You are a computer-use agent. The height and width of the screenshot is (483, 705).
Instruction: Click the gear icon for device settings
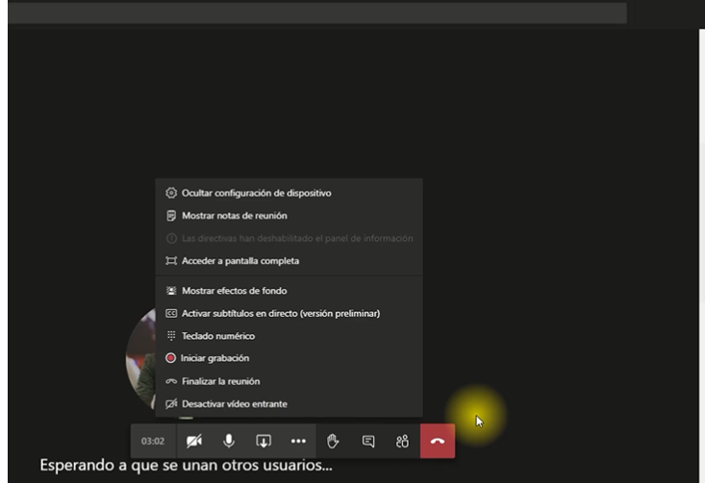[171, 193]
